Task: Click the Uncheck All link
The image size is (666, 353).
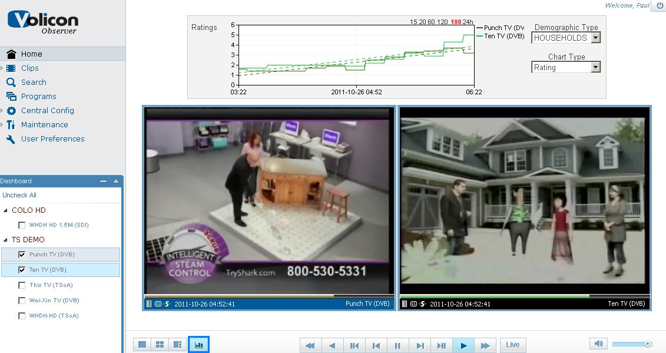Action: [19, 195]
